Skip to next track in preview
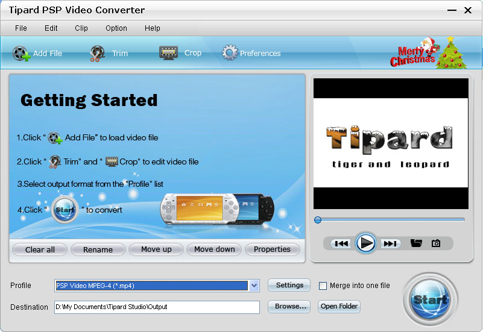The image size is (483, 332). 390,243
